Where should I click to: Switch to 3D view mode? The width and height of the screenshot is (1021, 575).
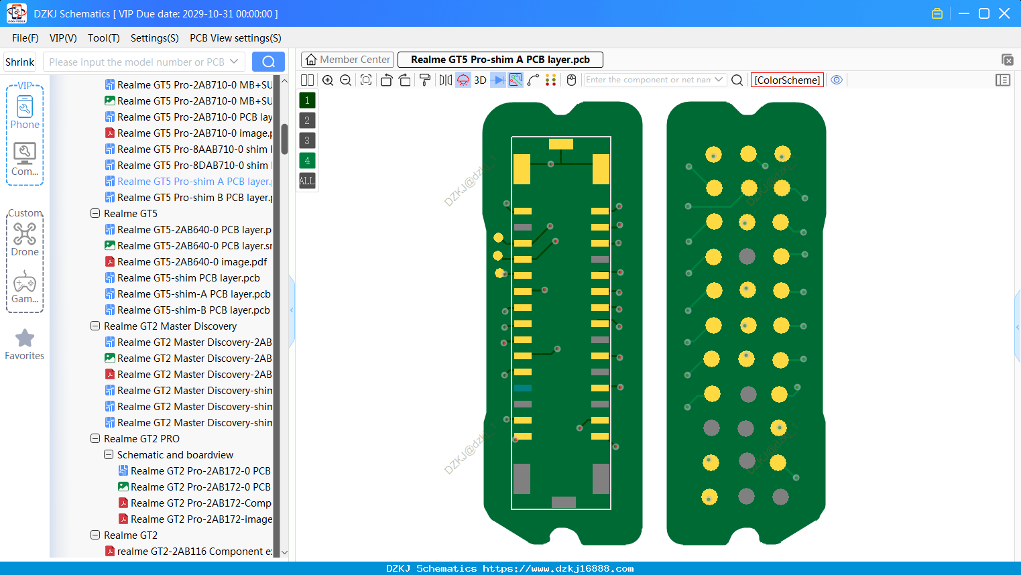click(x=480, y=80)
